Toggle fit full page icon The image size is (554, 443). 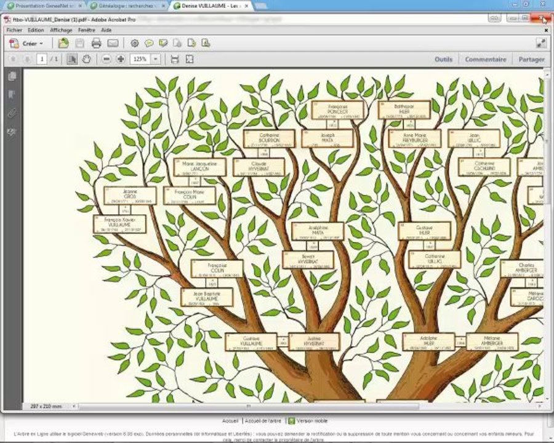(190, 59)
